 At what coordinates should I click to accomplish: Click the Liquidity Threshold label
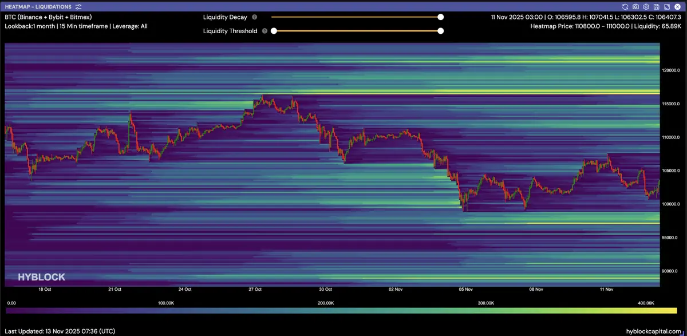(230, 31)
